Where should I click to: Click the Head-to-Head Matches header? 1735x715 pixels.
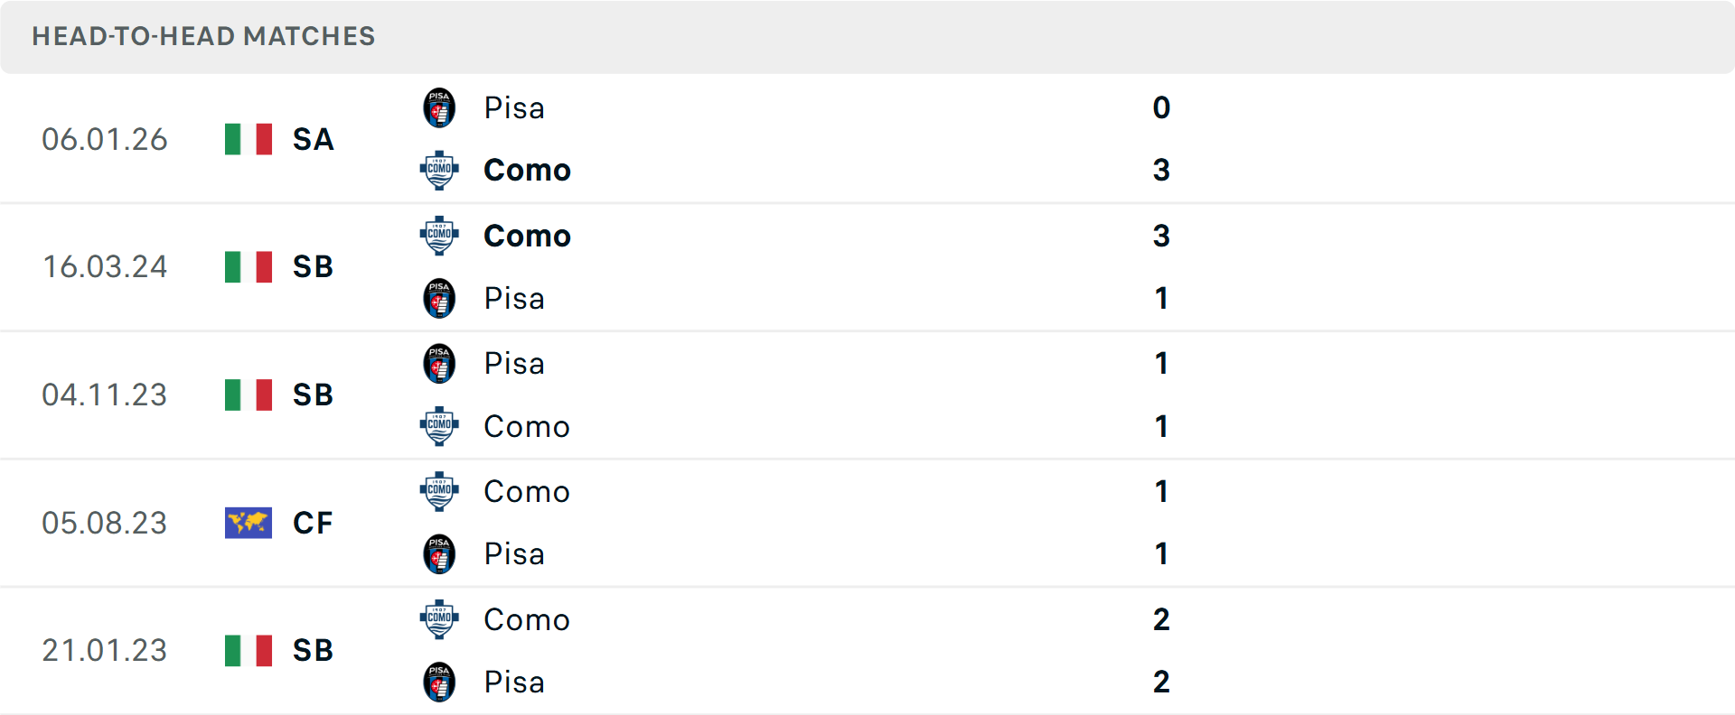203,36
